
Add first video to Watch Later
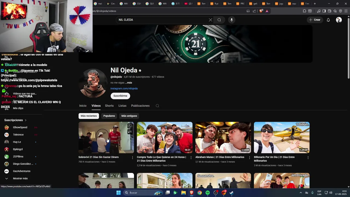(x=130, y=126)
